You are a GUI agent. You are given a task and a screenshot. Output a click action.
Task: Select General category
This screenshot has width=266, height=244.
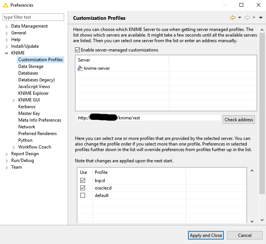[19, 33]
